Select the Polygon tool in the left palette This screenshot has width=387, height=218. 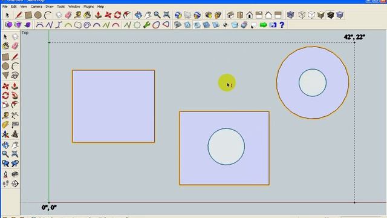point(5,75)
